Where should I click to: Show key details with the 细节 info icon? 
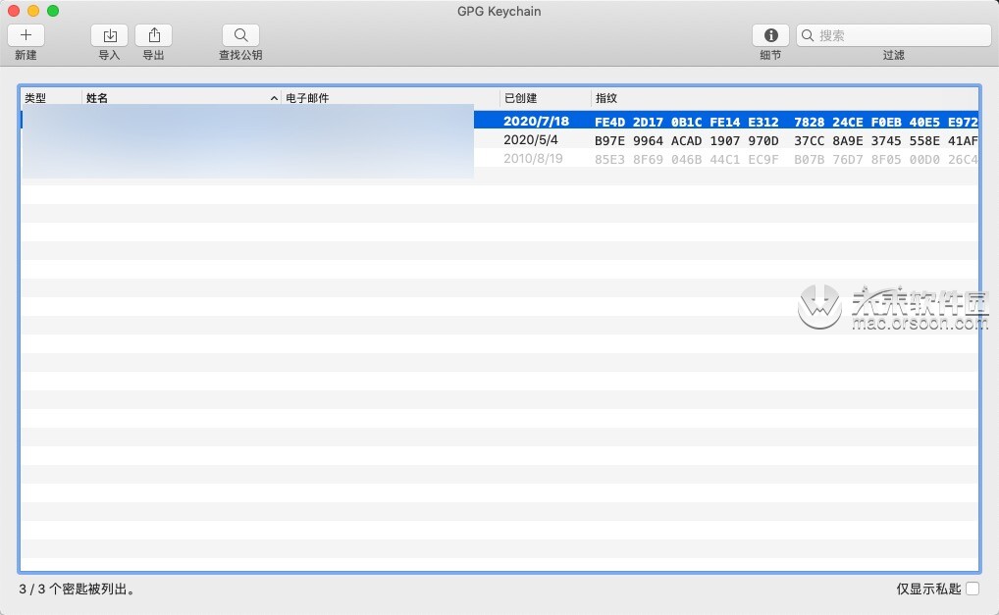[771, 35]
